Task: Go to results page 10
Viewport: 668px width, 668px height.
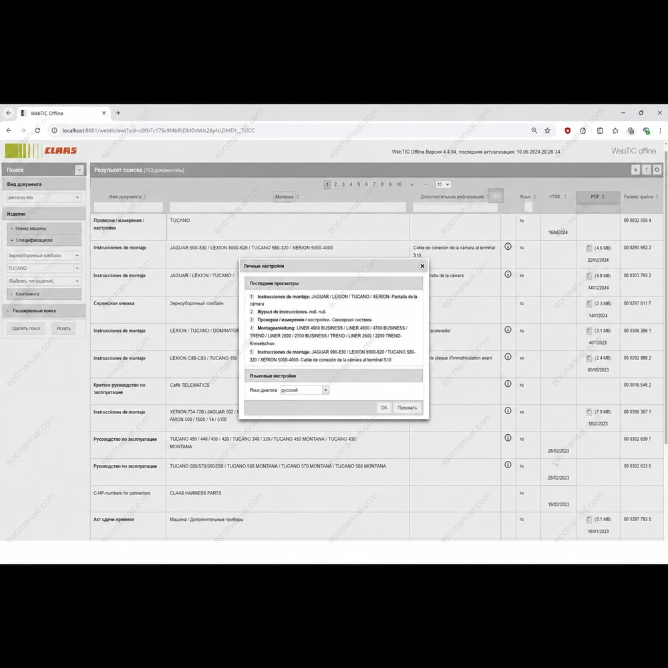Action: point(399,184)
